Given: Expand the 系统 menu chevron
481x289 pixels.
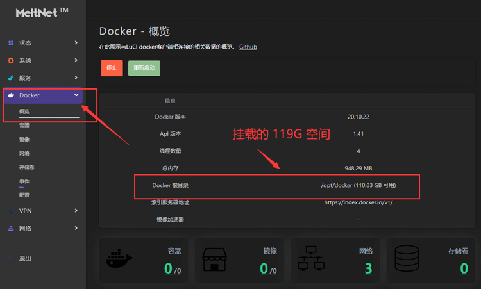Looking at the screenshot, I should [x=76, y=60].
